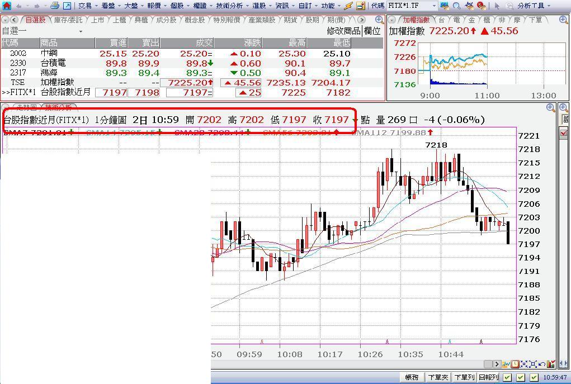
Task: Click the second green check status box
Action: [x=521, y=377]
